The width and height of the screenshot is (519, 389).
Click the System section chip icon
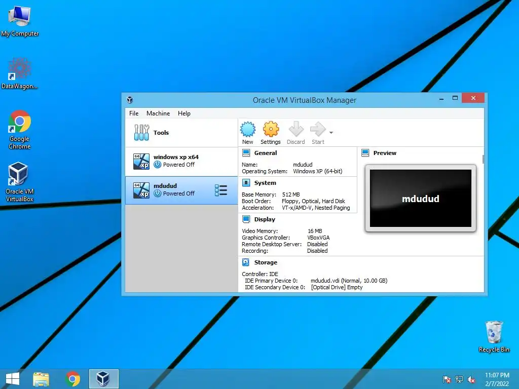pyautogui.click(x=246, y=182)
